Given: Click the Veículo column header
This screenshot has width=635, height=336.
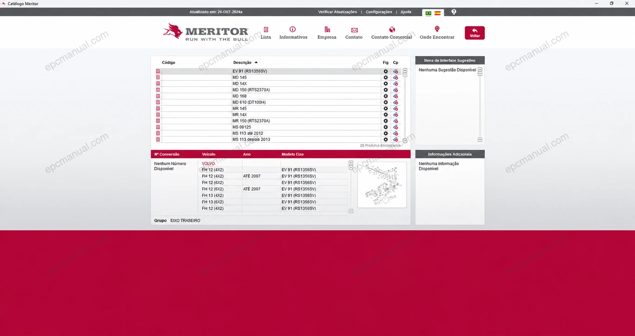Looking at the screenshot, I should pos(209,154).
